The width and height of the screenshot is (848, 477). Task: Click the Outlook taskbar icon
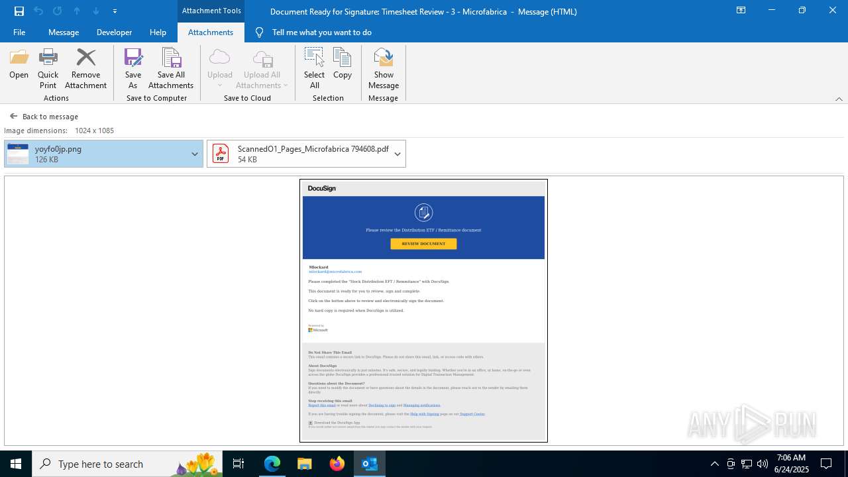370,464
